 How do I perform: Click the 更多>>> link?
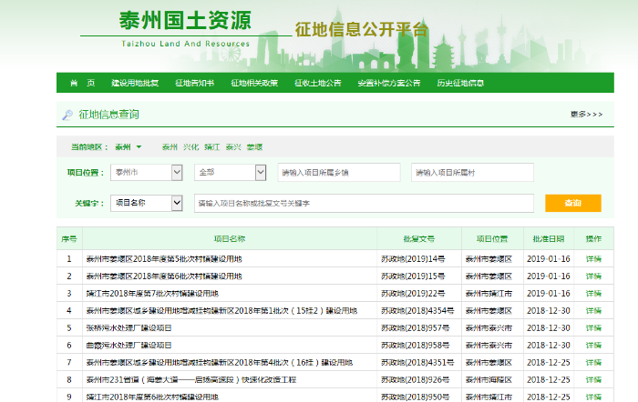click(586, 115)
